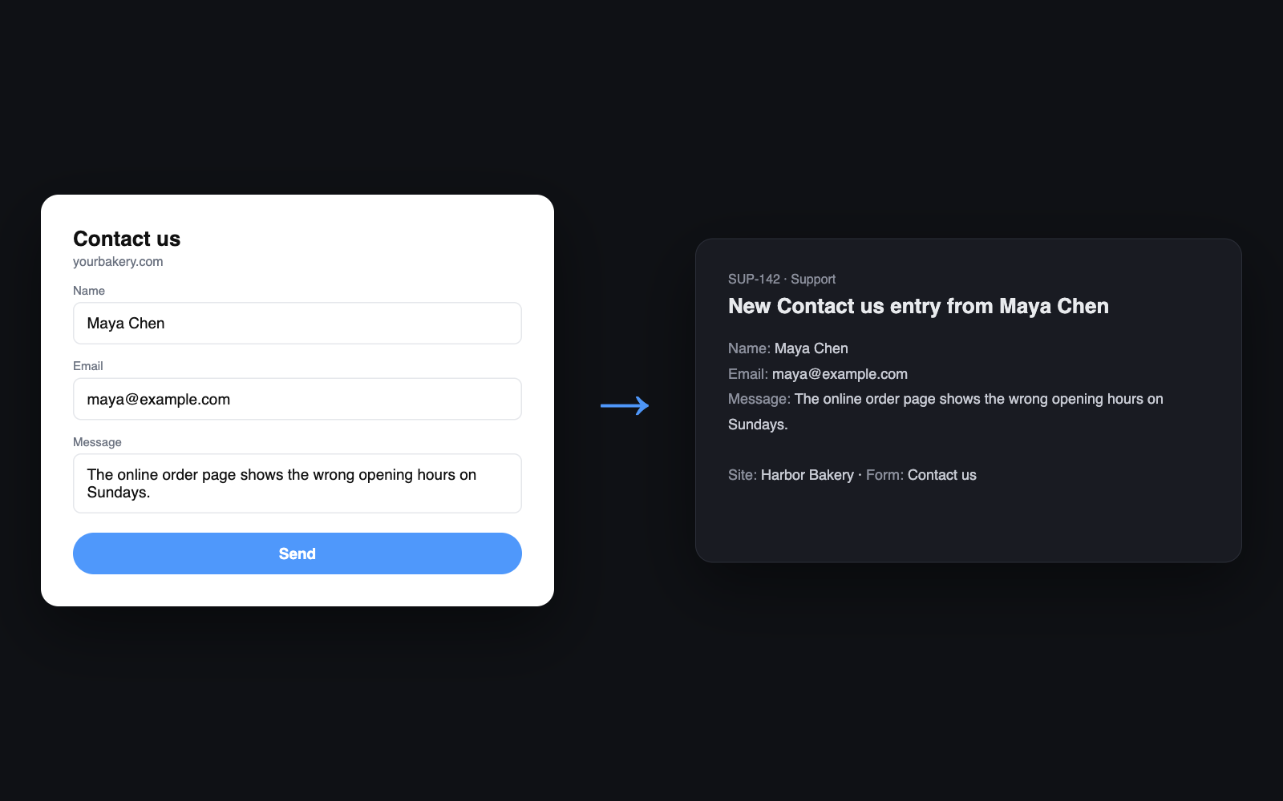Click the "Name" label above the first field
Screen dimensions: 1283x801
click(89, 291)
